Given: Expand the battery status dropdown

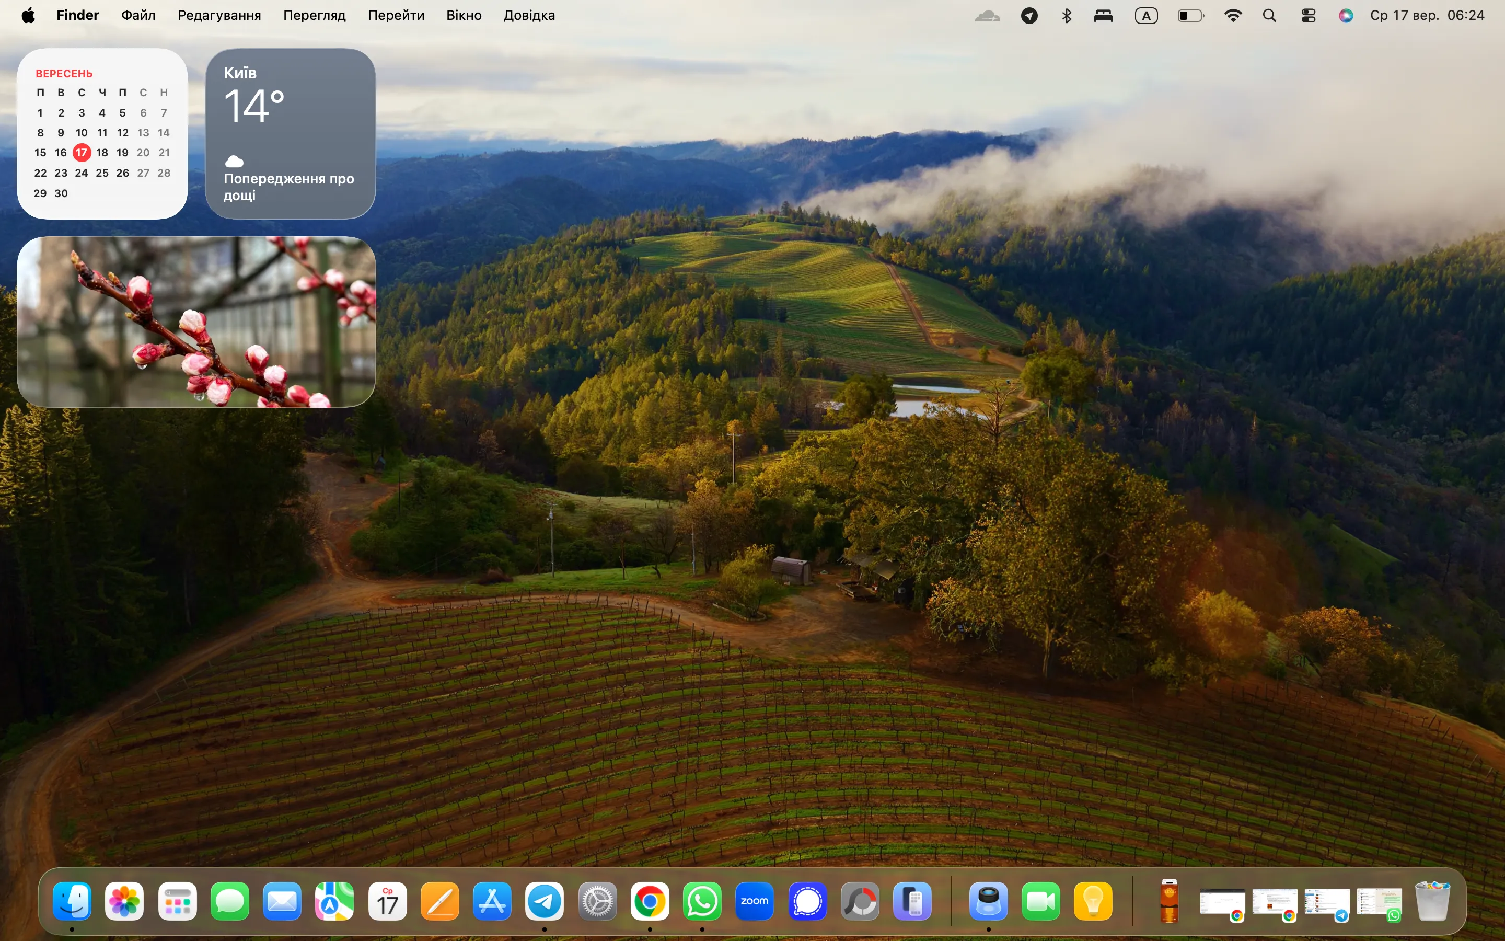Looking at the screenshot, I should pyautogui.click(x=1190, y=16).
